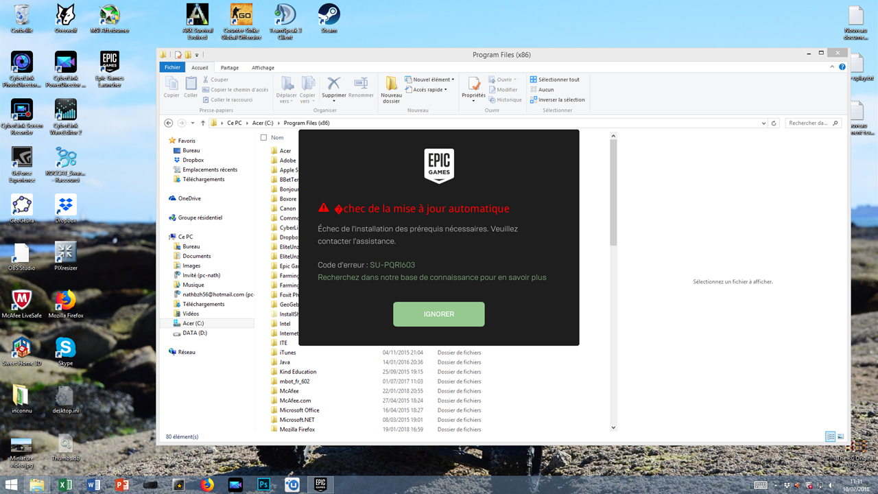The width and height of the screenshot is (878, 494).
Task: Open recent locations dropdown arrow
Action: (x=193, y=123)
